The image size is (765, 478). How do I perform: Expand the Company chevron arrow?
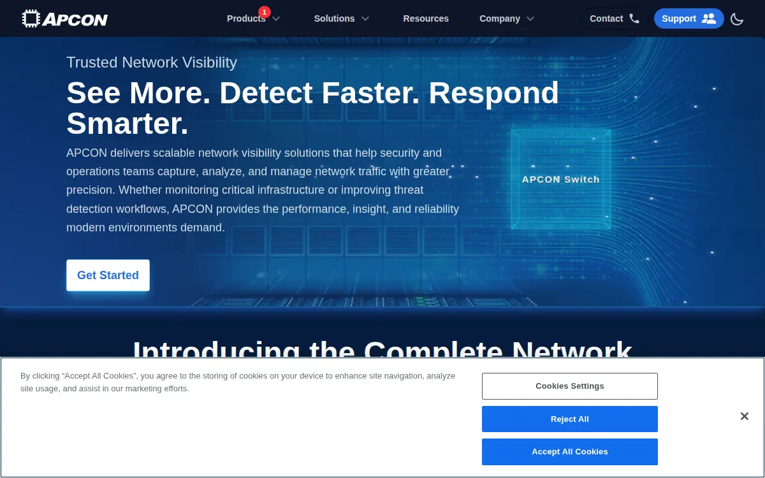[x=530, y=19]
